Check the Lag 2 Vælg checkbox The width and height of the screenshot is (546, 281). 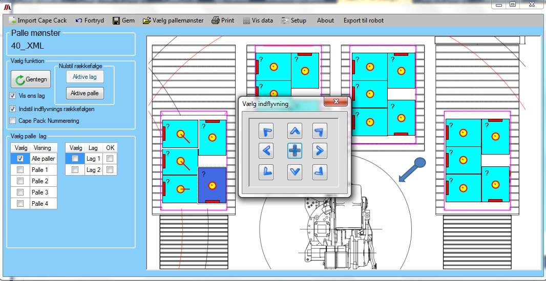pos(75,170)
